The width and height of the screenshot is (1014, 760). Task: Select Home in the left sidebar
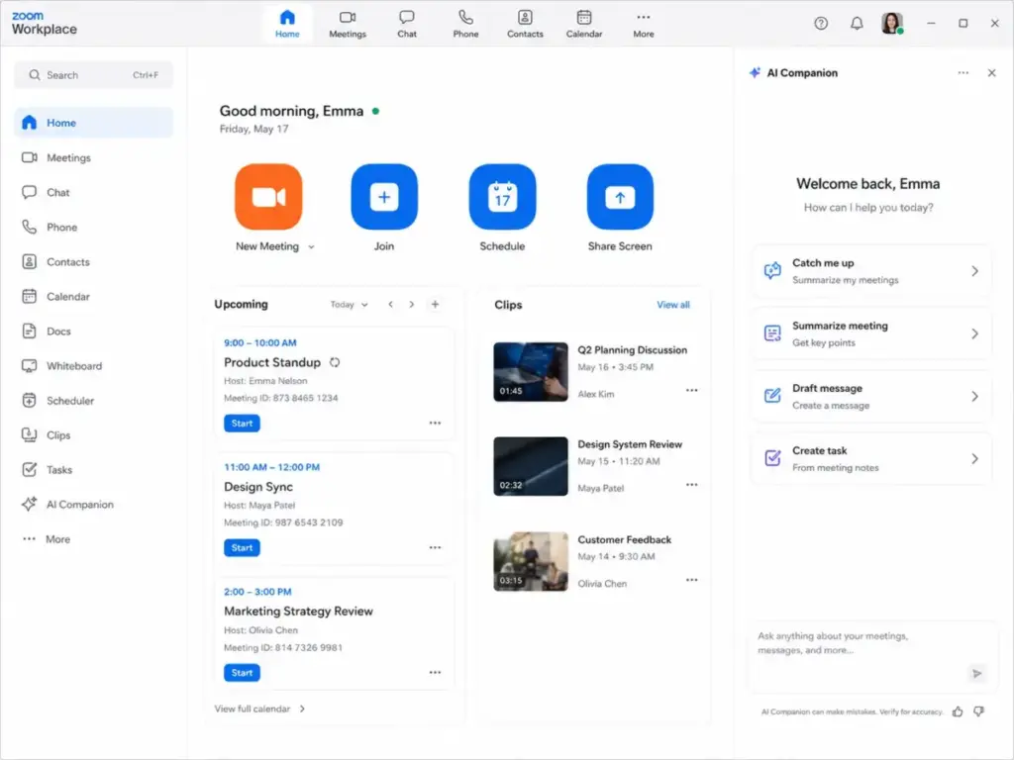click(94, 123)
